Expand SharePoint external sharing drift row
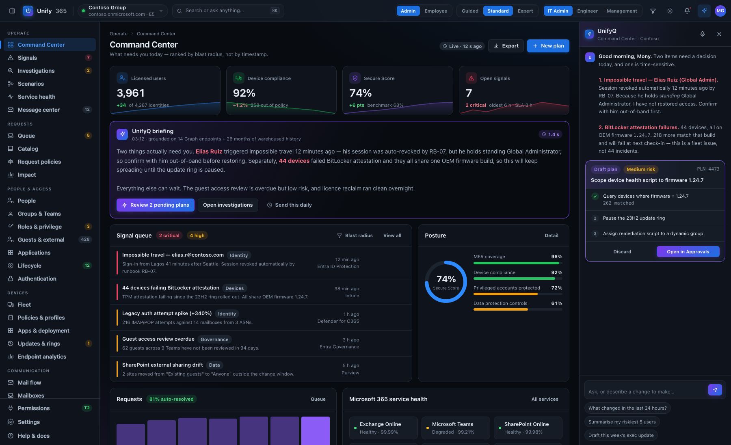This screenshot has height=445, width=731. click(261, 369)
